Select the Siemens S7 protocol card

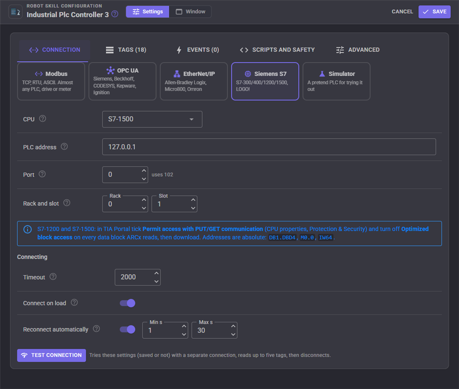(x=265, y=82)
